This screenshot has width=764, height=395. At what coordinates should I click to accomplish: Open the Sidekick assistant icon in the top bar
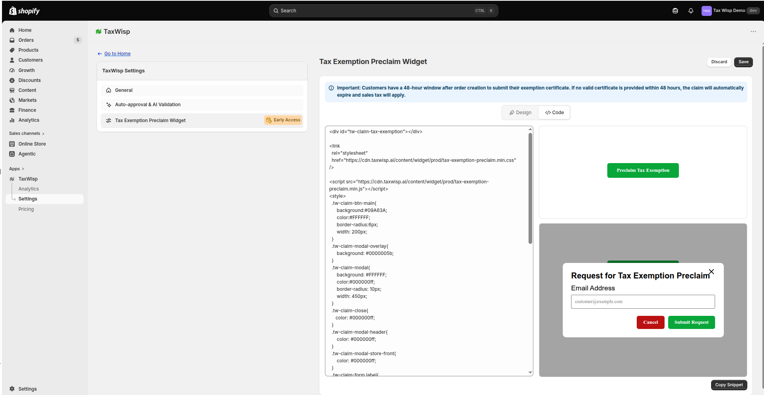click(675, 11)
